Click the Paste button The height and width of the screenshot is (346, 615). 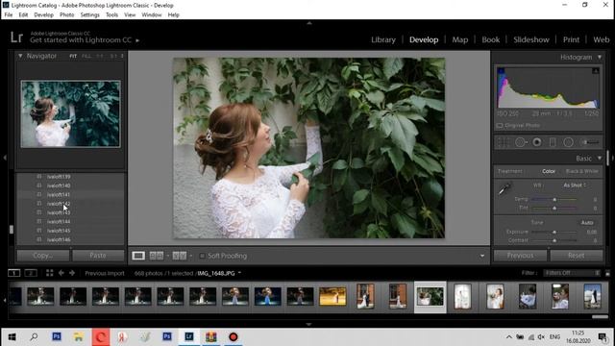(x=98, y=256)
